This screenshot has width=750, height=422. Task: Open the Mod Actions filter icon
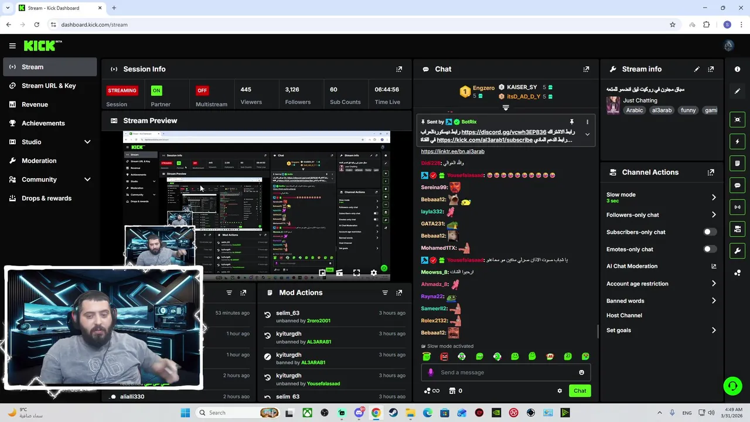click(x=385, y=292)
